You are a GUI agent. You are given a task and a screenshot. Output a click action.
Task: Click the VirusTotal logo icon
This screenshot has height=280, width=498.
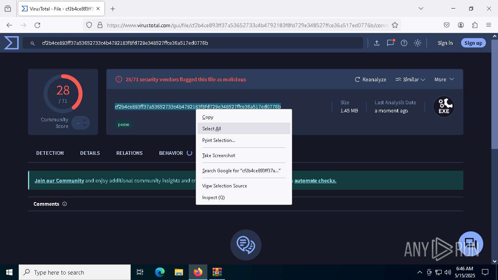(x=11, y=43)
